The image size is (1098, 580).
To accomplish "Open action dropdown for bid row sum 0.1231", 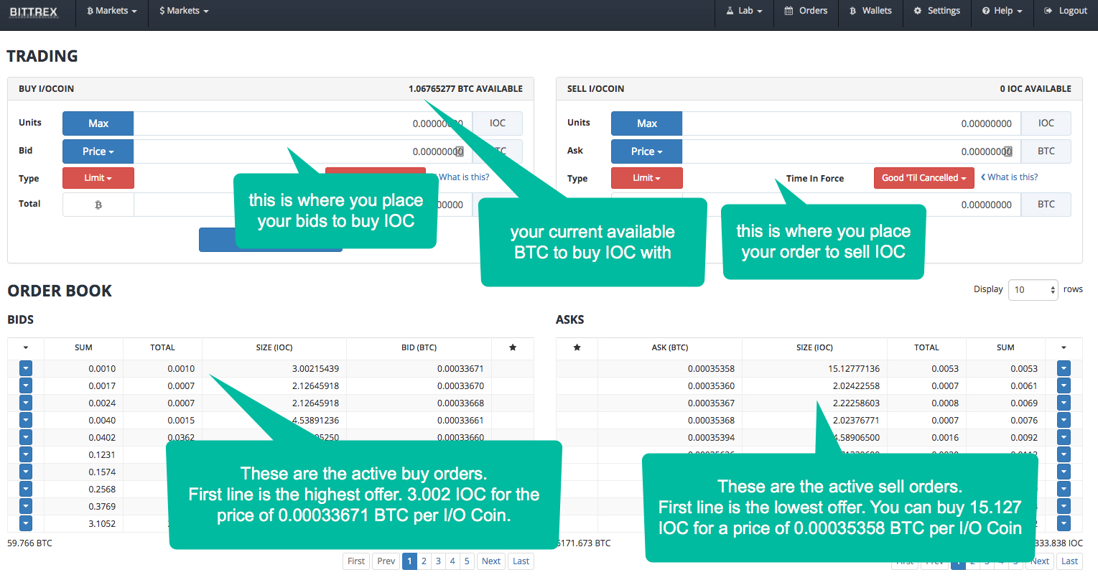I will tap(26, 454).
